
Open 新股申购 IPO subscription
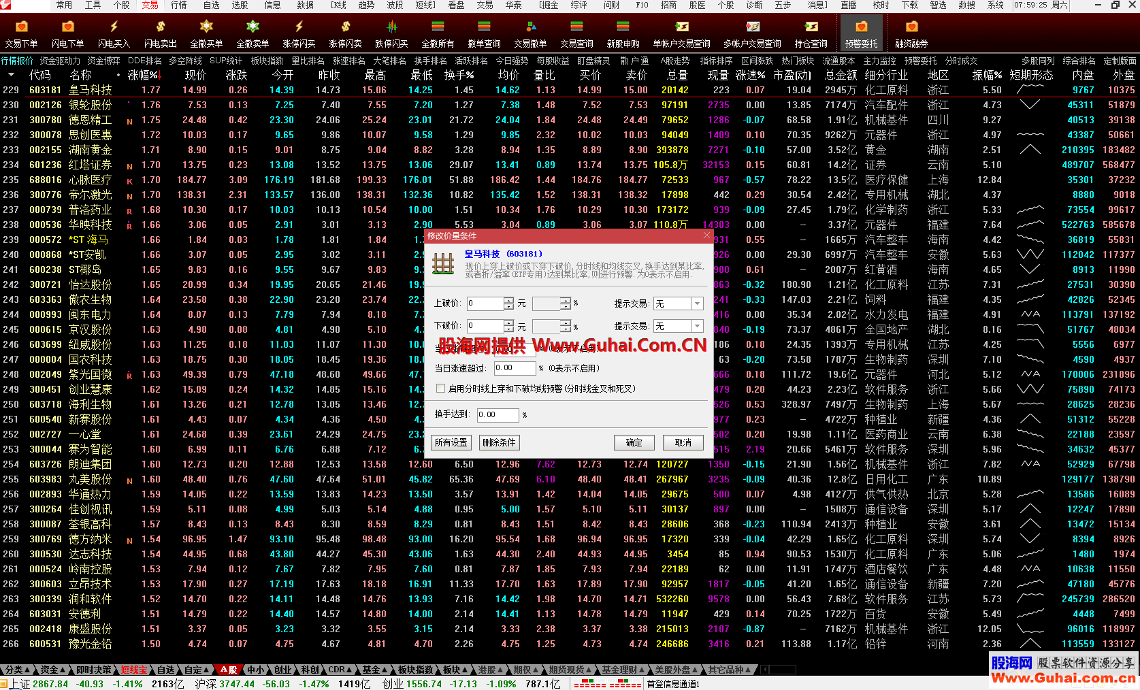pos(623,33)
